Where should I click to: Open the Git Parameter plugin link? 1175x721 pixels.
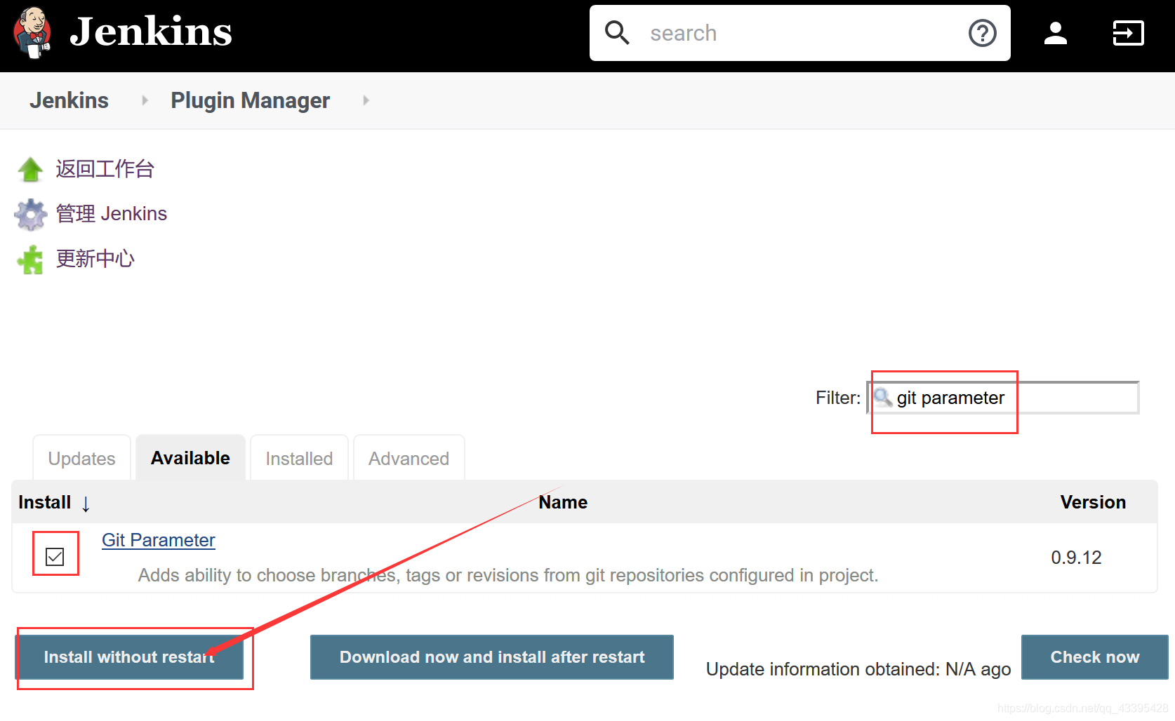tap(159, 540)
